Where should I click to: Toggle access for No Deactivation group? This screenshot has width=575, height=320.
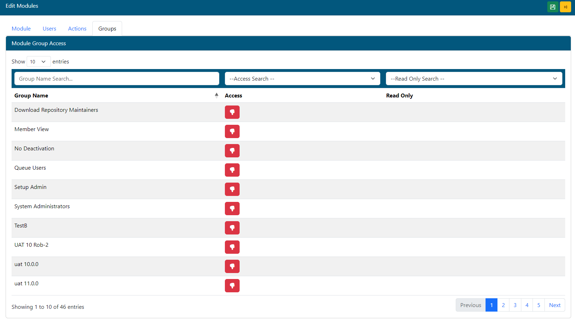click(232, 151)
